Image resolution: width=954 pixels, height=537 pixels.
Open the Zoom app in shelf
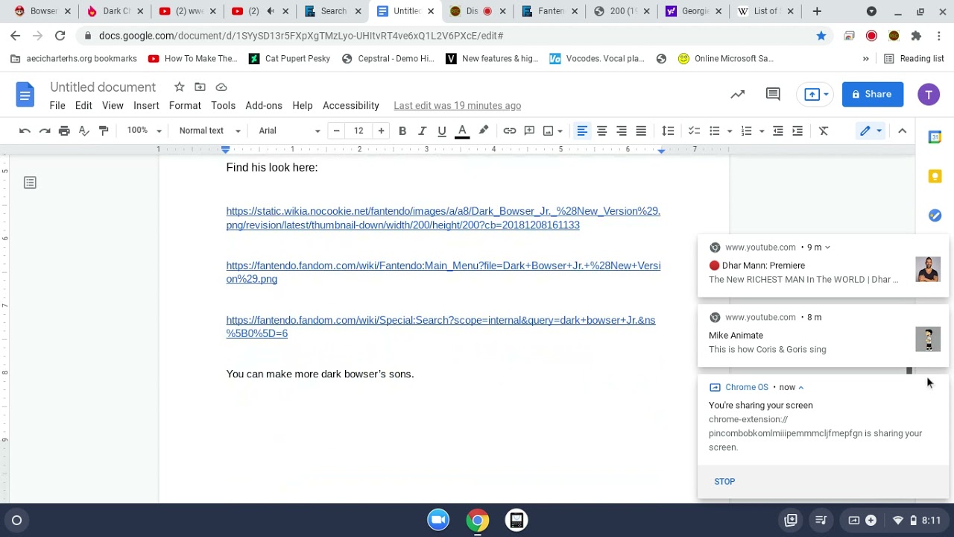pyautogui.click(x=438, y=520)
